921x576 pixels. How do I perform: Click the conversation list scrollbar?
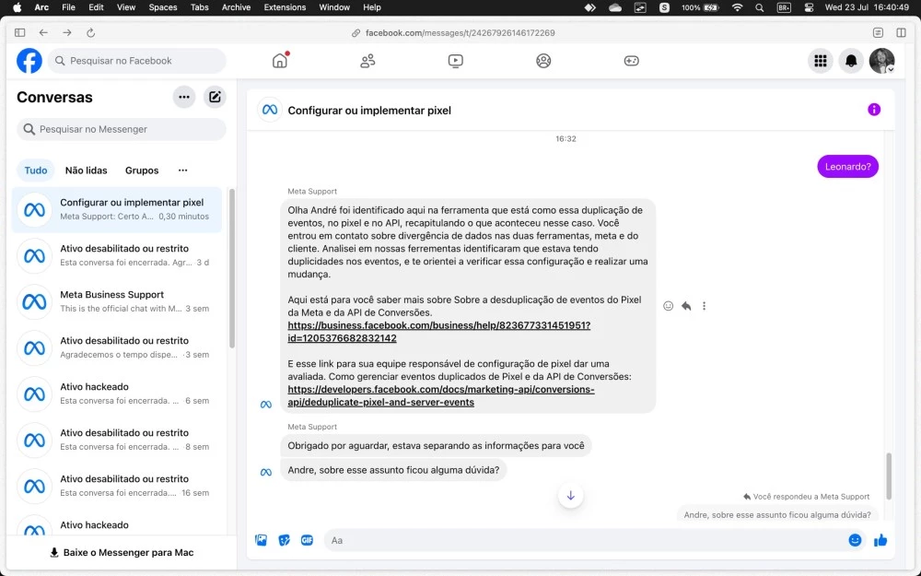pos(232,268)
